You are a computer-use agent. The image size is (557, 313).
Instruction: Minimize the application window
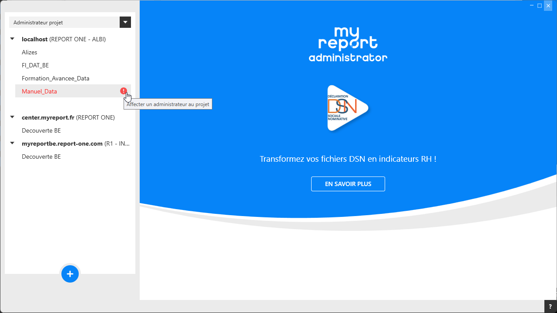point(532,6)
